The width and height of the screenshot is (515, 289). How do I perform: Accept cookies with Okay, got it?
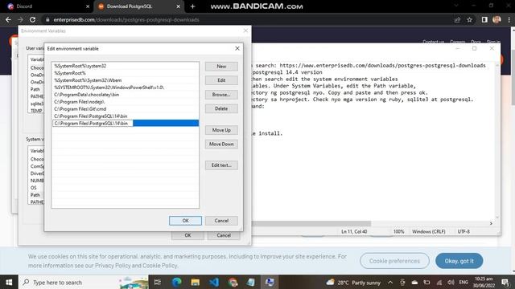[x=459, y=261]
